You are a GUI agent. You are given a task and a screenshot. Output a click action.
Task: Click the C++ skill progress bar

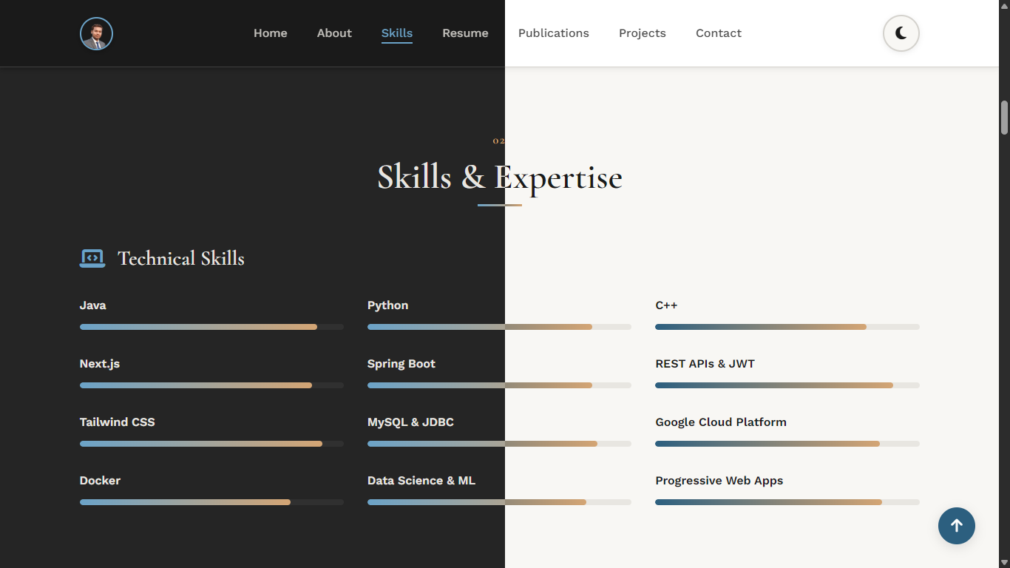(x=787, y=327)
